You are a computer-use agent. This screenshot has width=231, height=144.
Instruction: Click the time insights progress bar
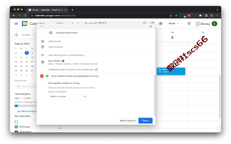coord(26,106)
